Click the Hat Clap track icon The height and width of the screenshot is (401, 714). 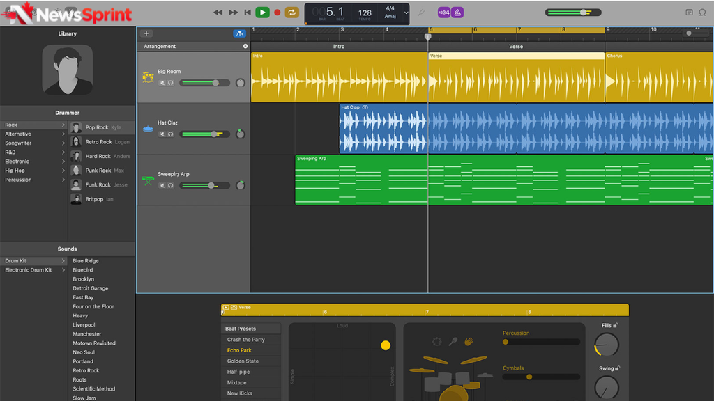coord(148,129)
